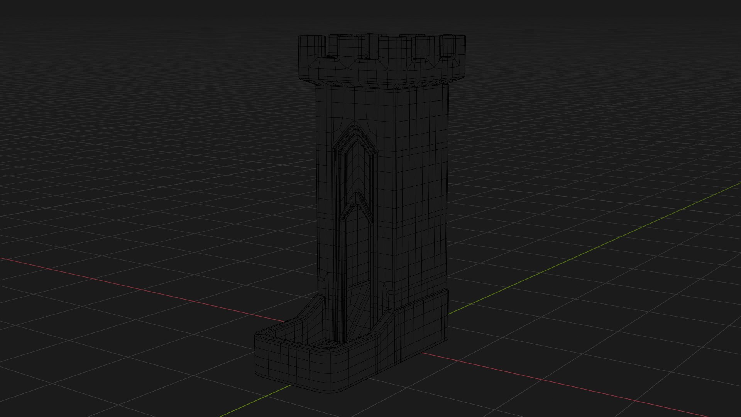The height and width of the screenshot is (417, 741).
Task: Click the crenellated battlement top of the tower
Action: point(382,62)
